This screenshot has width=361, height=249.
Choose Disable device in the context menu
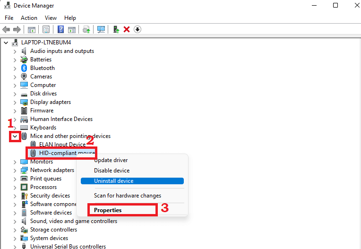[x=112, y=171]
